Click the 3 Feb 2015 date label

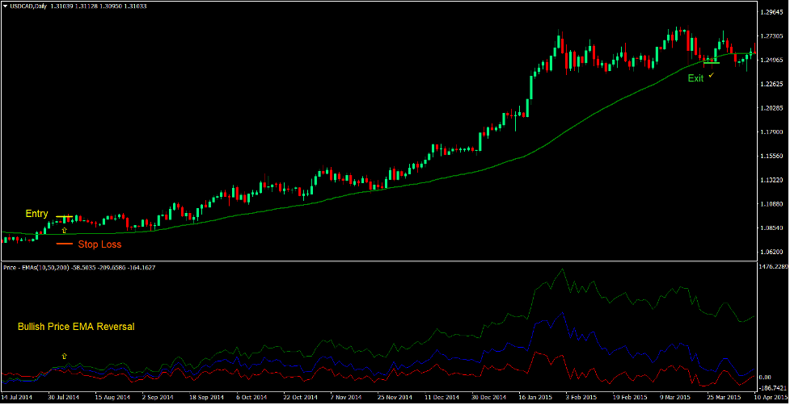coord(581,397)
